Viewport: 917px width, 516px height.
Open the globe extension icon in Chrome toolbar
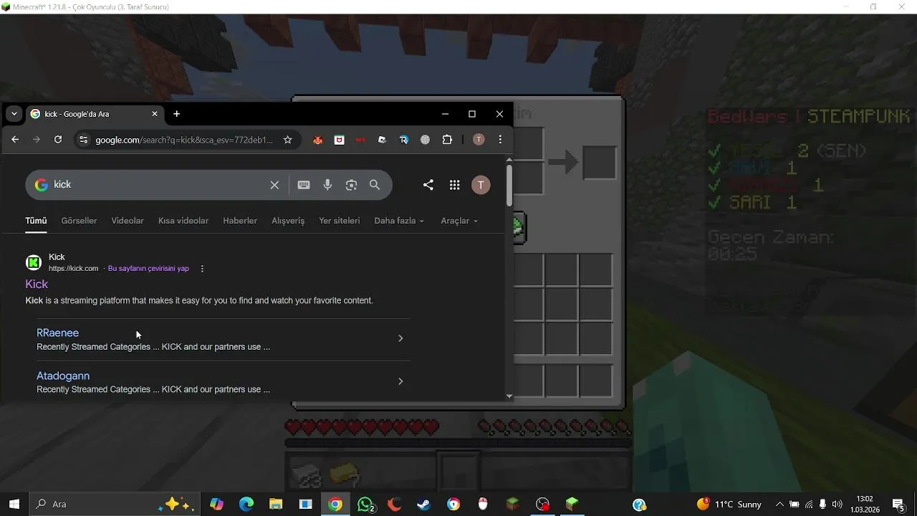[x=425, y=140]
